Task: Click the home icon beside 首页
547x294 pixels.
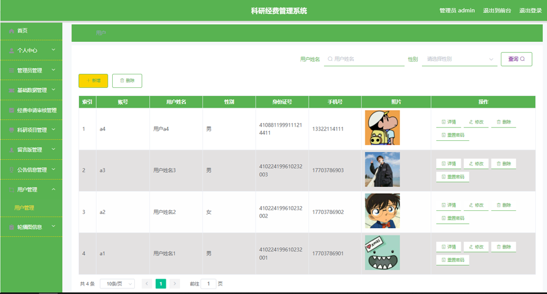Action: [12, 31]
